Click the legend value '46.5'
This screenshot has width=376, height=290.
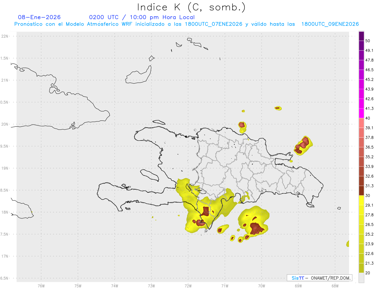point(369,70)
